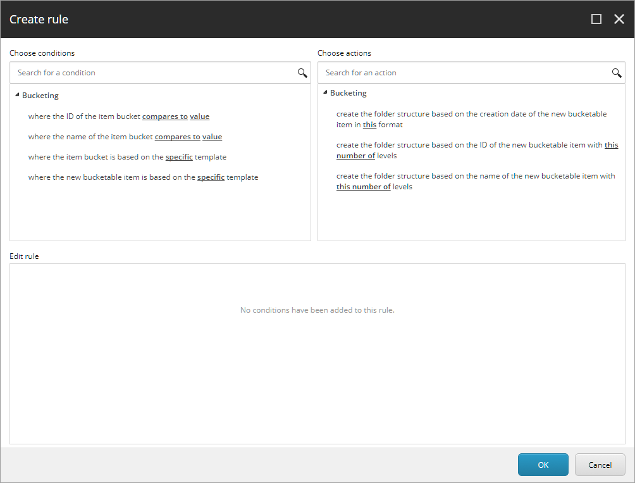Click 'this number of' in the name-based folder action

364,186
